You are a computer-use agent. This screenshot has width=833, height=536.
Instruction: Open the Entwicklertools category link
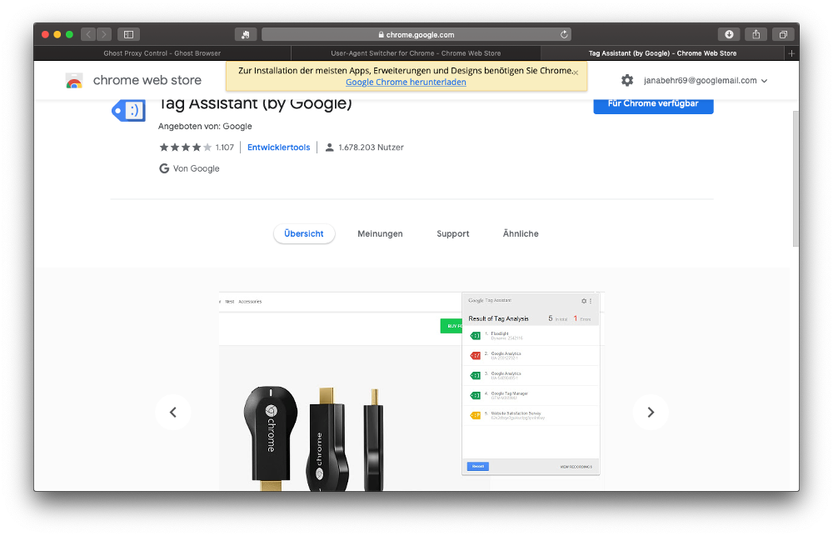coord(278,148)
